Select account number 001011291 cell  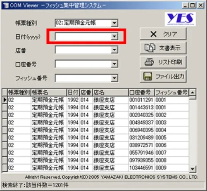pos(141,100)
